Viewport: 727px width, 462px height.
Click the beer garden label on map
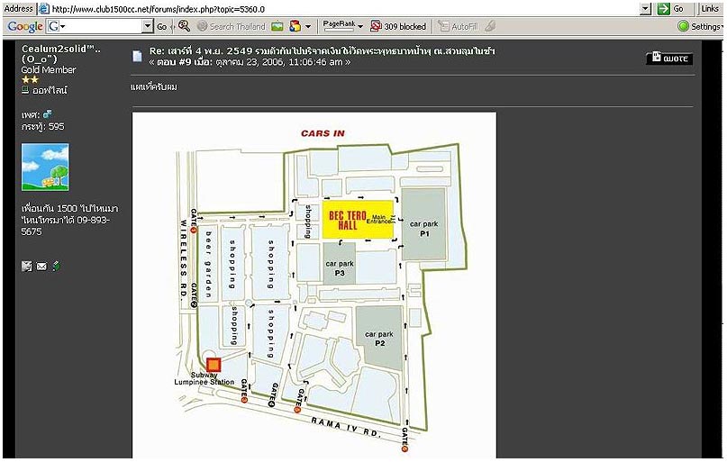tap(208, 264)
